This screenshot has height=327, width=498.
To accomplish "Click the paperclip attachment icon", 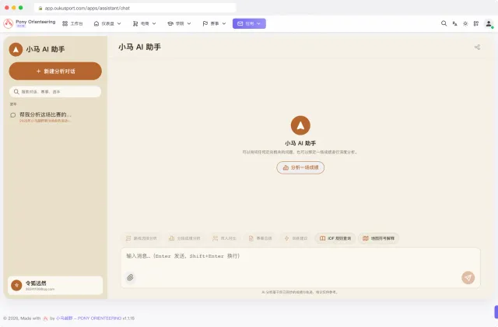I will (130, 277).
